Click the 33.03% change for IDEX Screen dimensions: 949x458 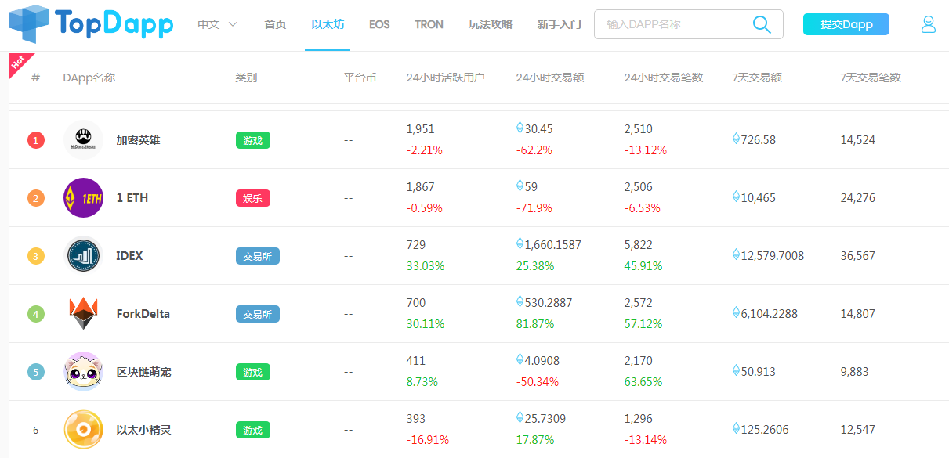click(x=426, y=266)
